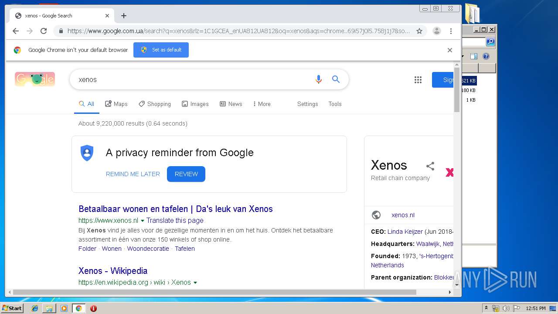Click the search icon in background window
Screen dimensions: 558x314
point(490,42)
